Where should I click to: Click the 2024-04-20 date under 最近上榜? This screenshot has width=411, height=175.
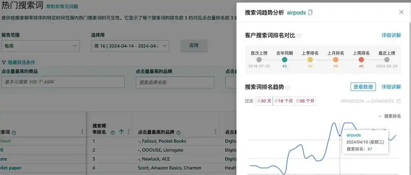click(387, 66)
